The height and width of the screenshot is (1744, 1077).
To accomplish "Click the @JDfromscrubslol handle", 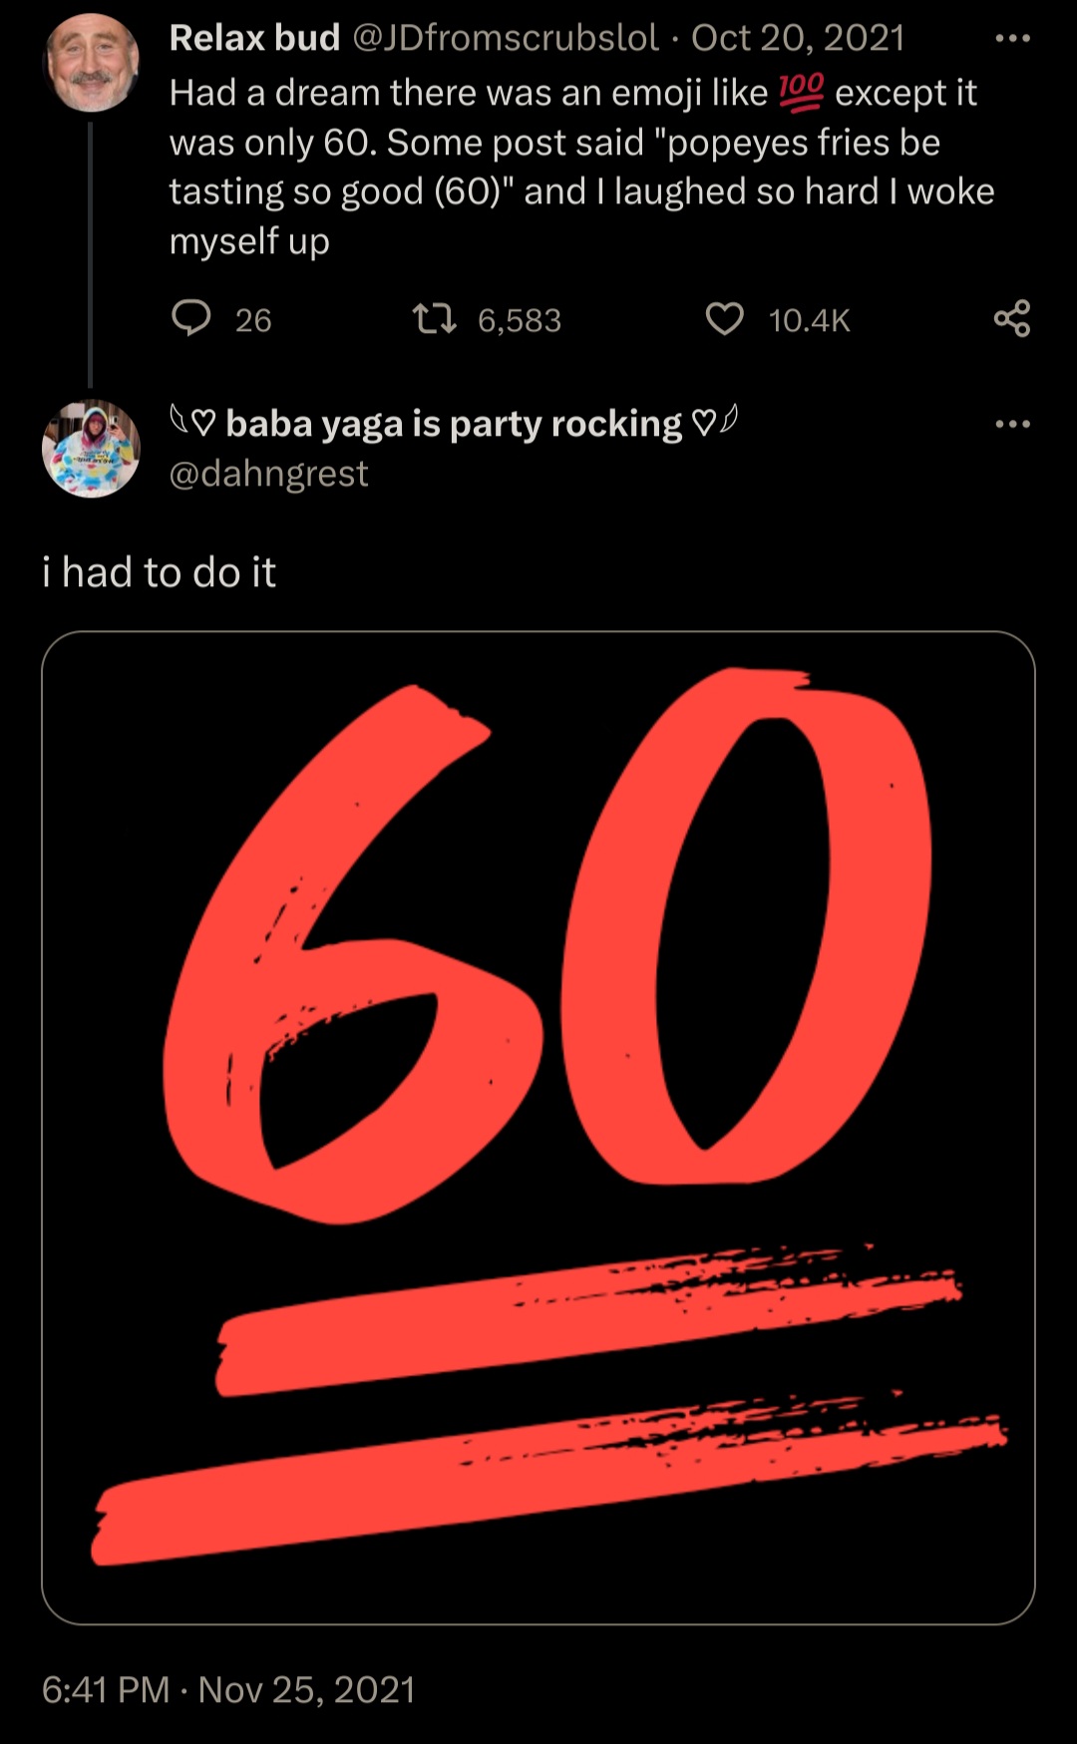I will 506,38.
